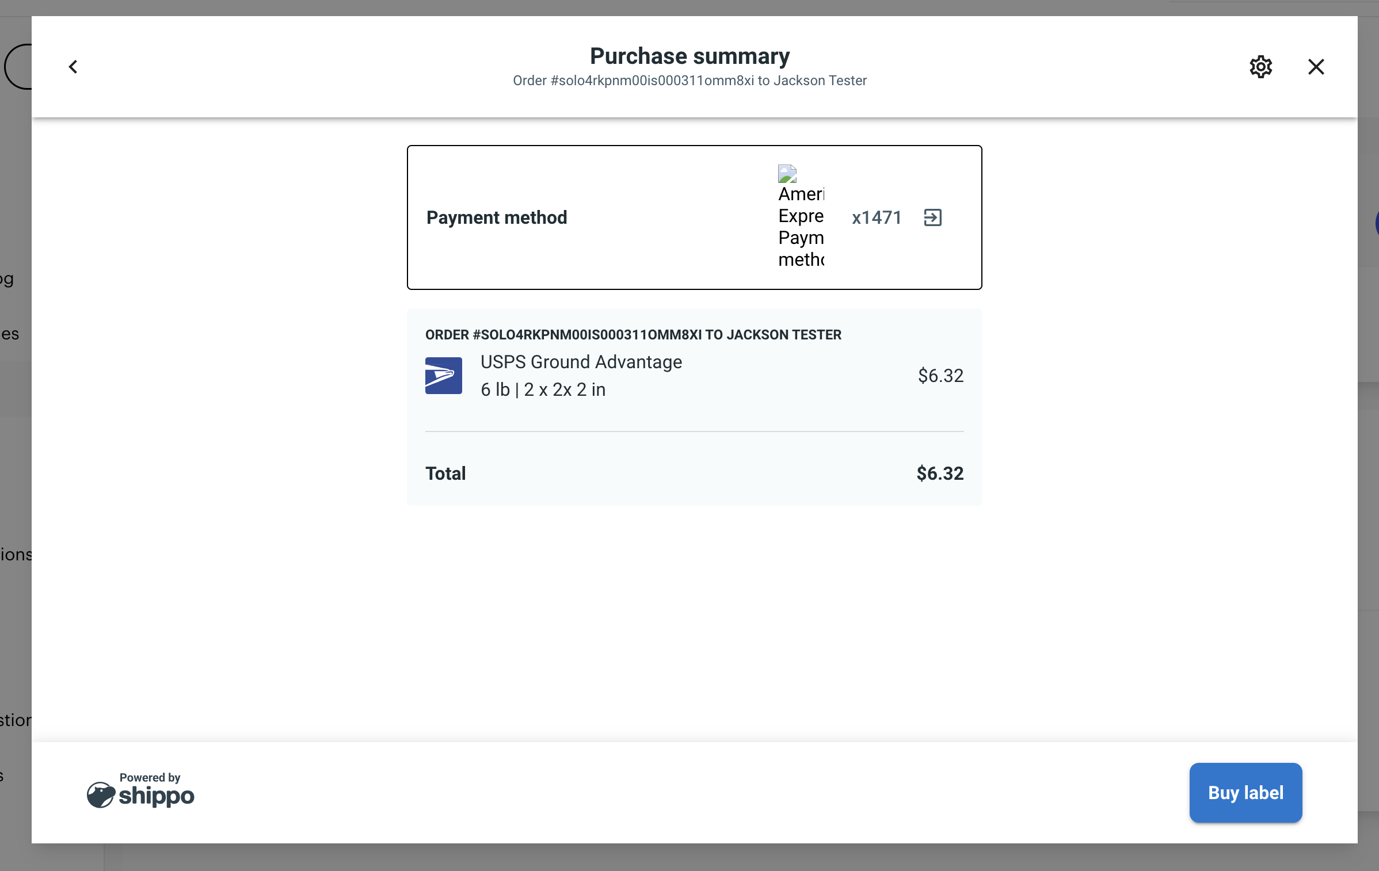This screenshot has height=871, width=1379.
Task: Click the USPS eagle logo
Action: 443,375
